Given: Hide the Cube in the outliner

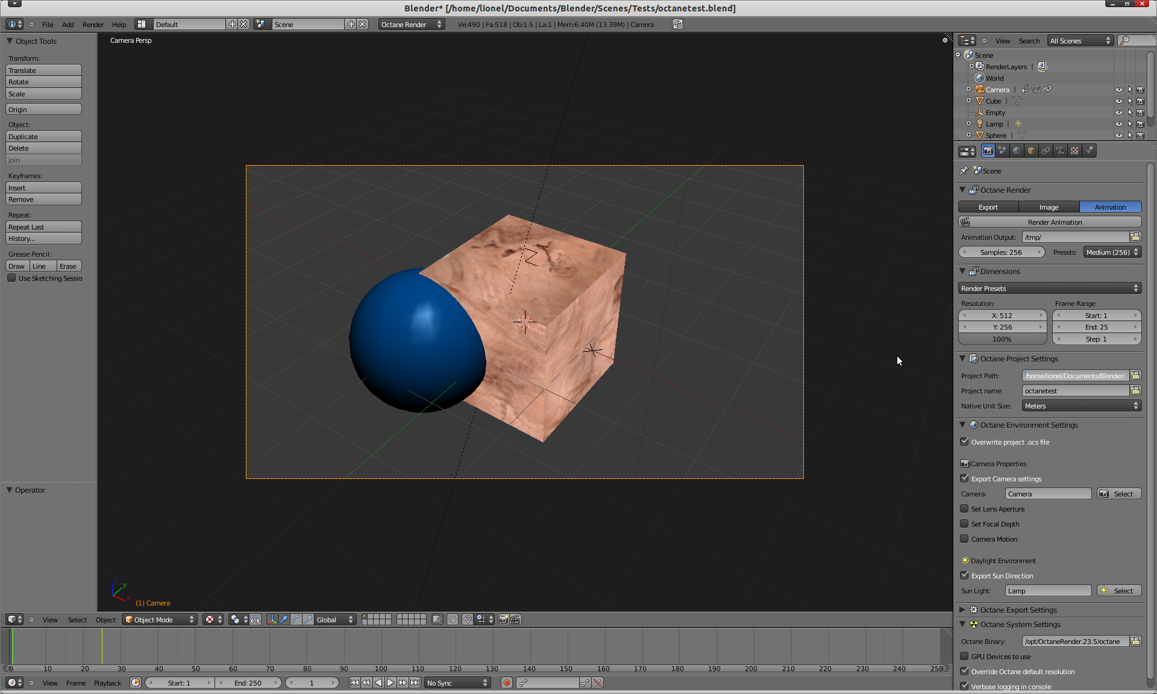Looking at the screenshot, I should [x=1118, y=101].
